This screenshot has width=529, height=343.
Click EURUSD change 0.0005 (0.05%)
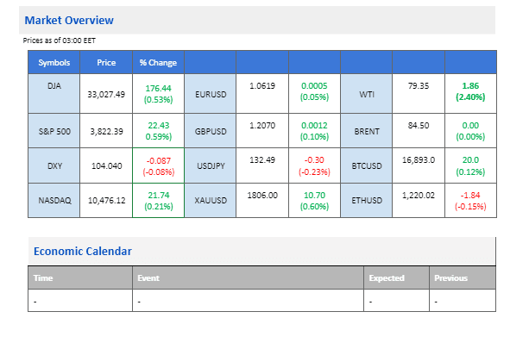pyautogui.click(x=314, y=91)
